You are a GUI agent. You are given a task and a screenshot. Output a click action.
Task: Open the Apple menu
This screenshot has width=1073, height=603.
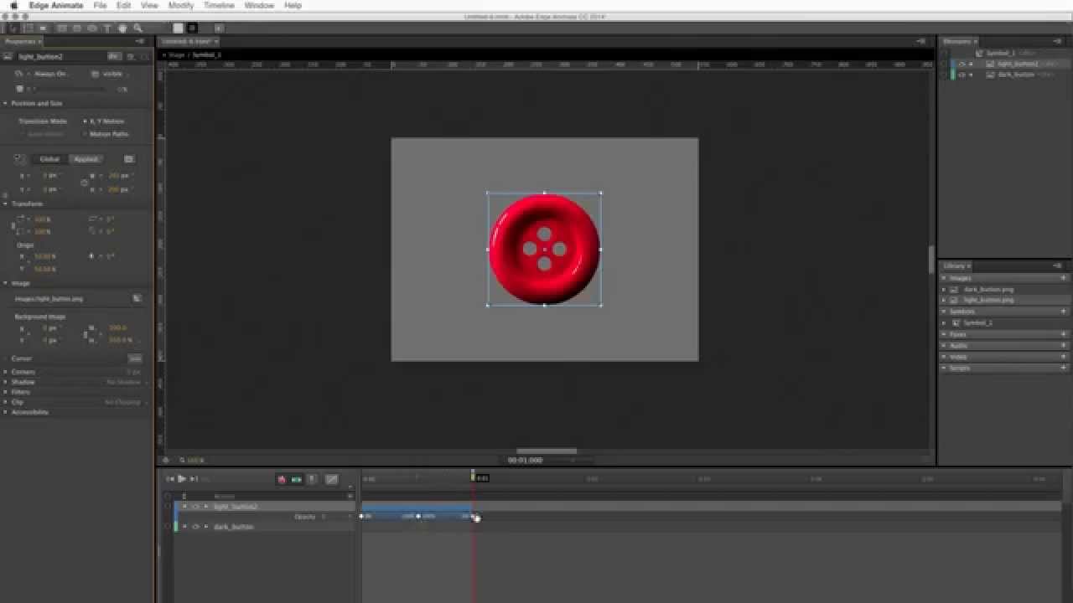pyautogui.click(x=13, y=5)
